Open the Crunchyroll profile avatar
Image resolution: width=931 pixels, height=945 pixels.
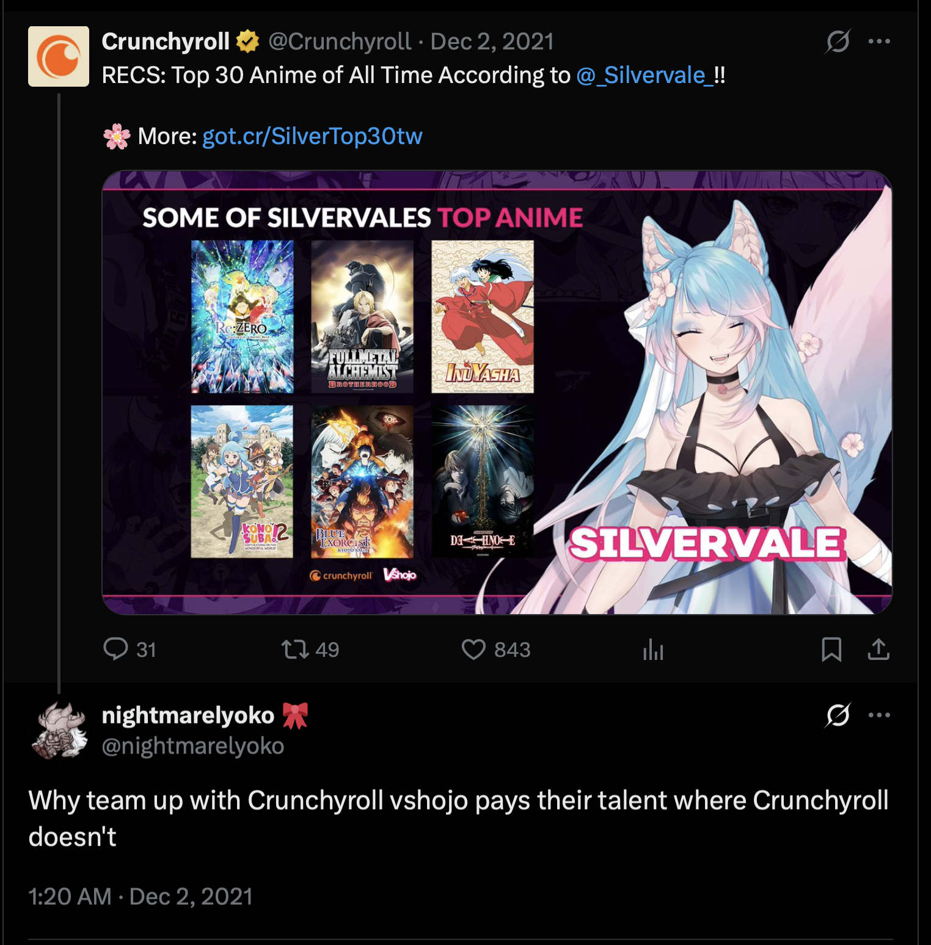pyautogui.click(x=59, y=56)
